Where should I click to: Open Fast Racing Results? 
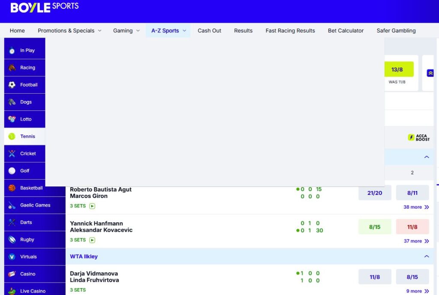[290, 31]
